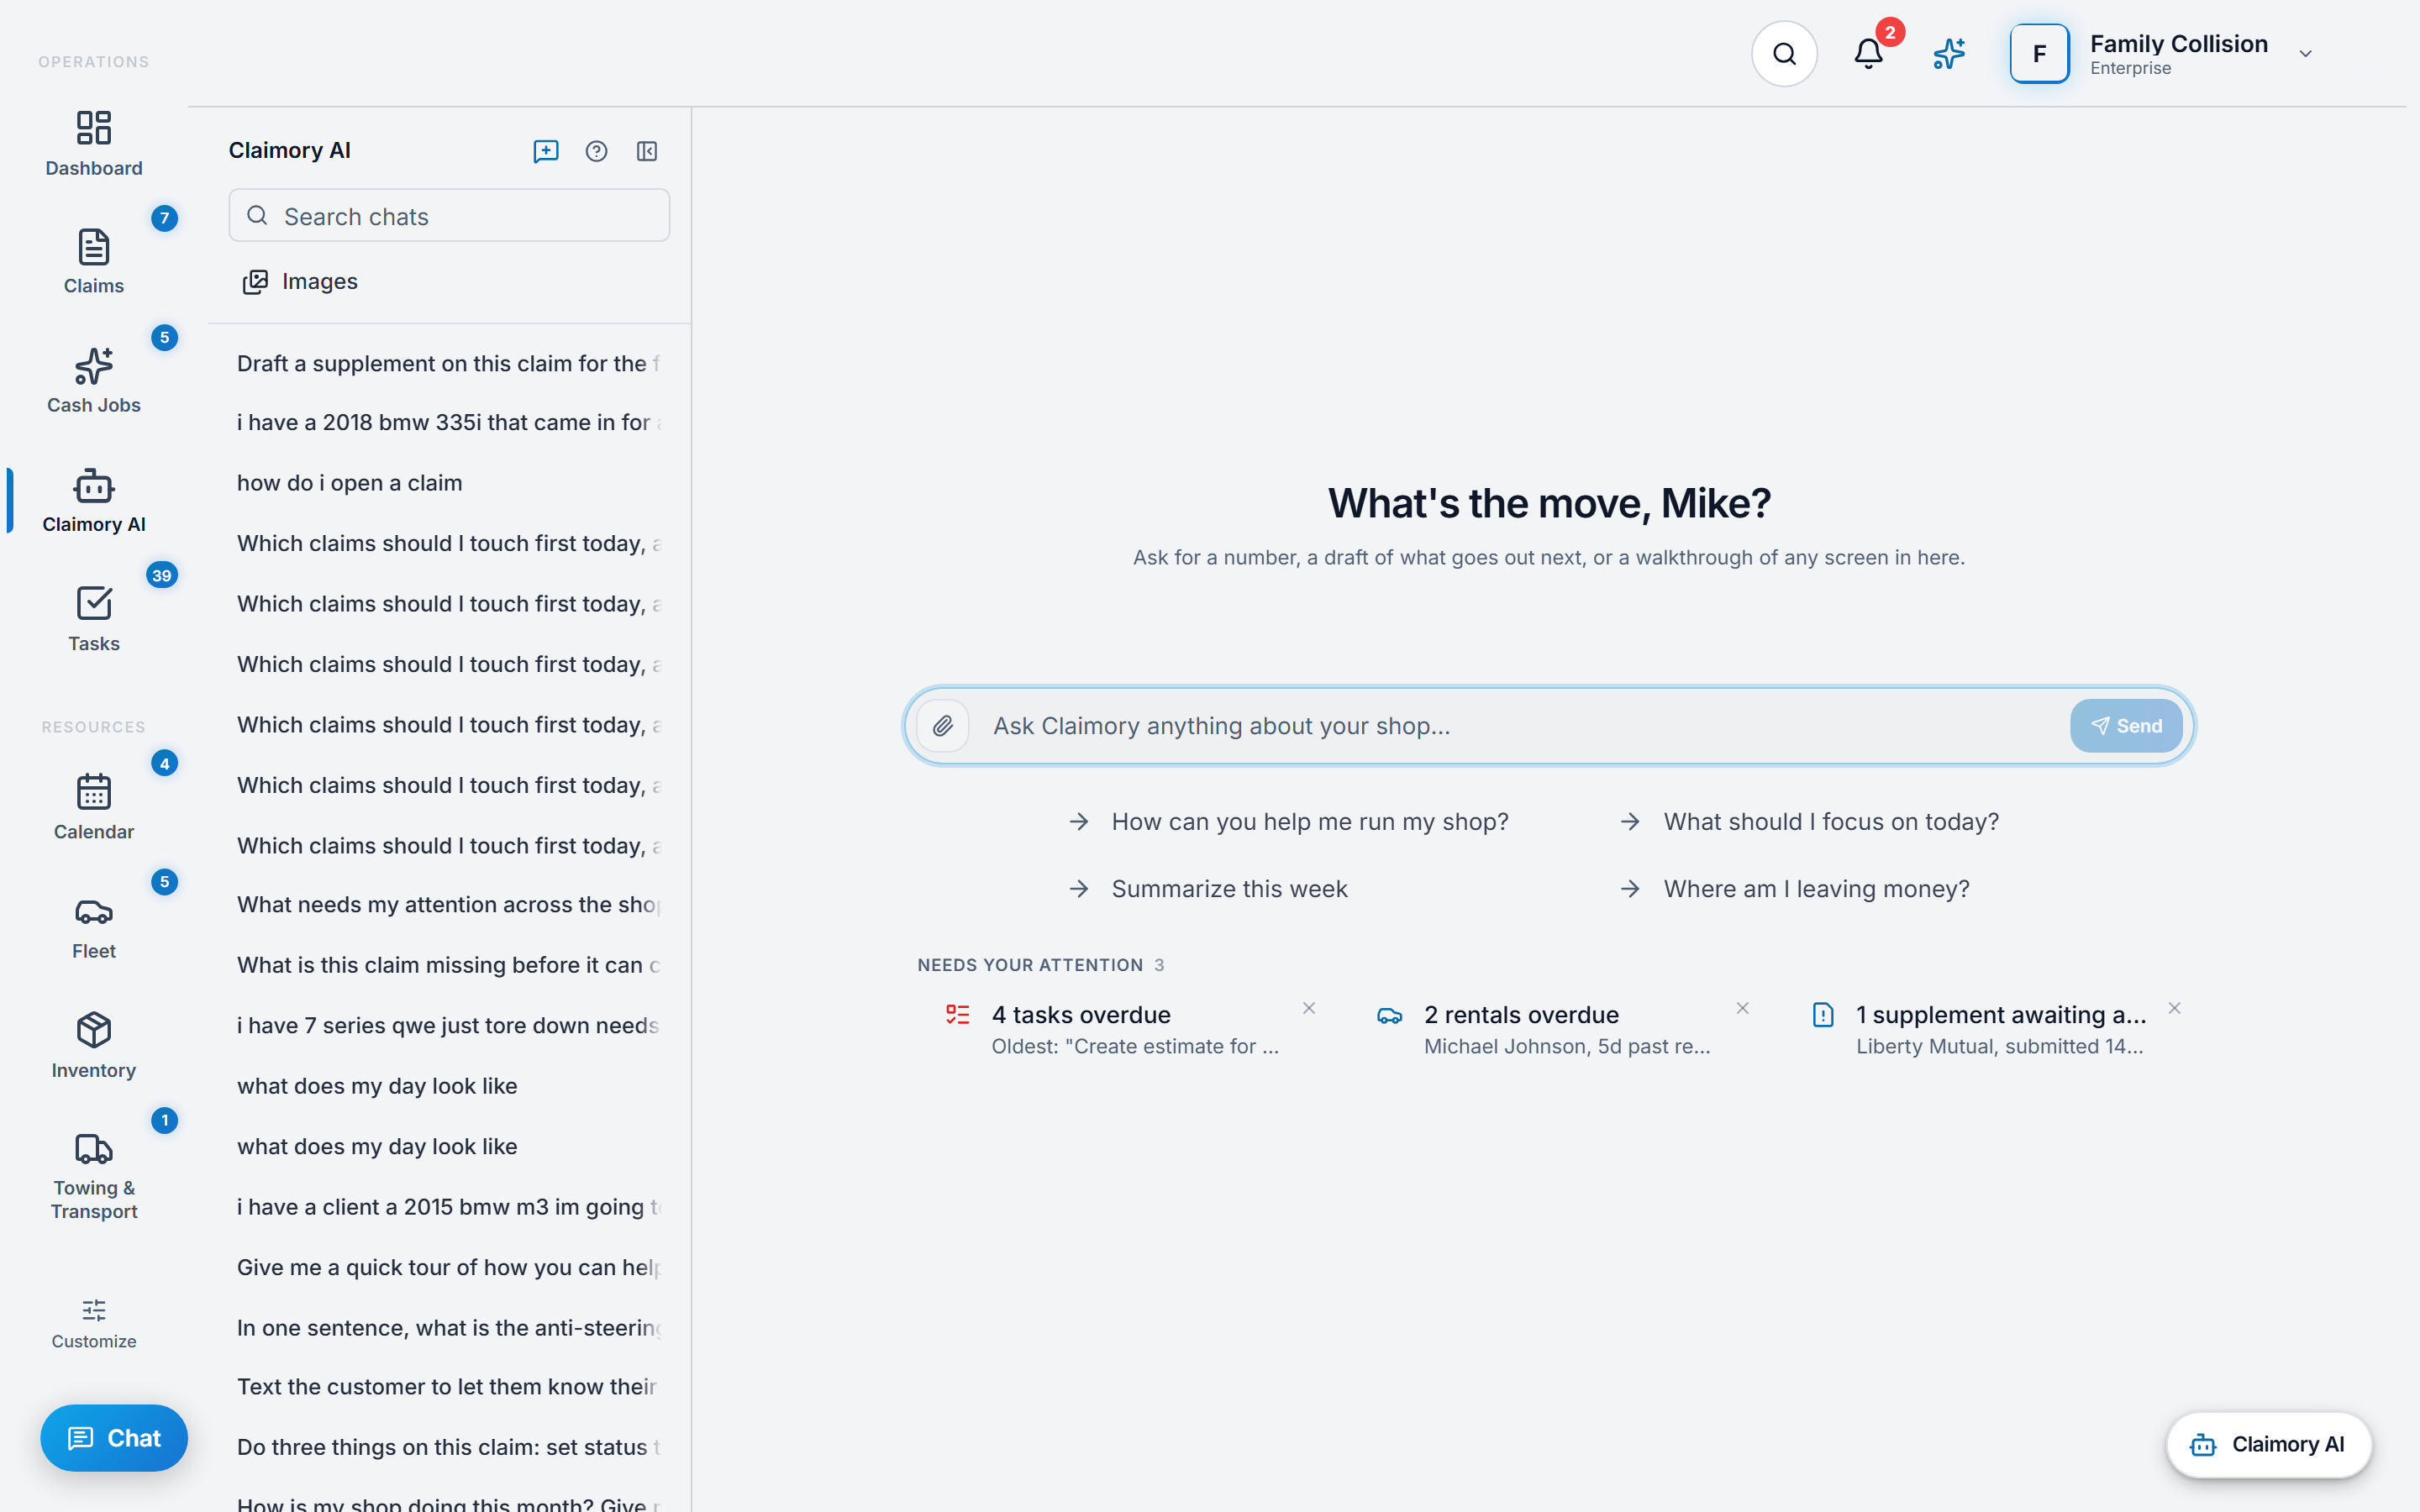This screenshot has height=1512, width=2420.
Task: Open the Customize settings
Action: [x=94, y=1324]
